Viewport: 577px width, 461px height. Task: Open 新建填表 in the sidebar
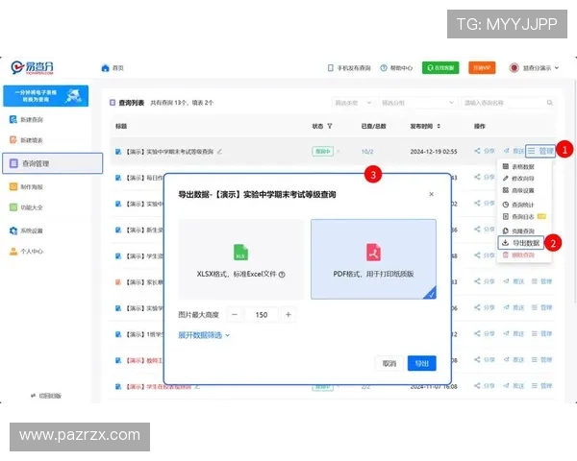pos(26,140)
